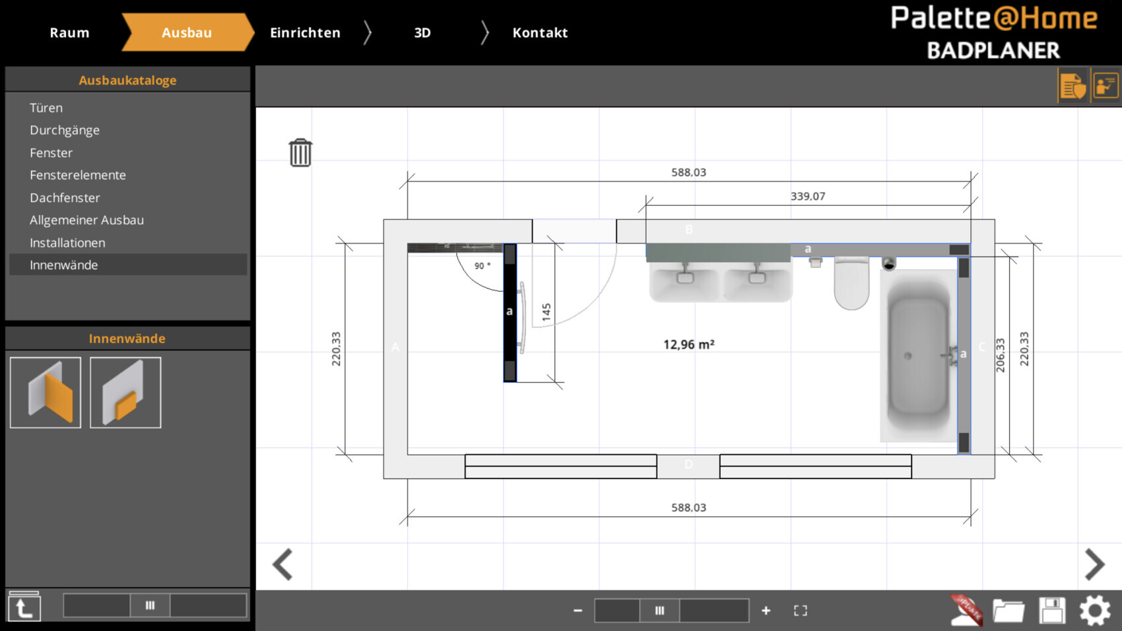Click the user icon with red ribbon
Image resolution: width=1122 pixels, height=631 pixels.
pos(966,611)
